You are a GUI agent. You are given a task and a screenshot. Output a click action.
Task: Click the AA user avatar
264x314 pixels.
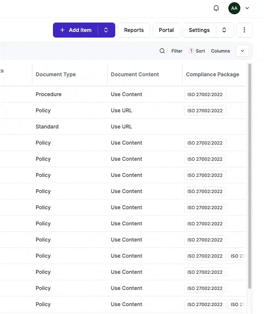234,8
